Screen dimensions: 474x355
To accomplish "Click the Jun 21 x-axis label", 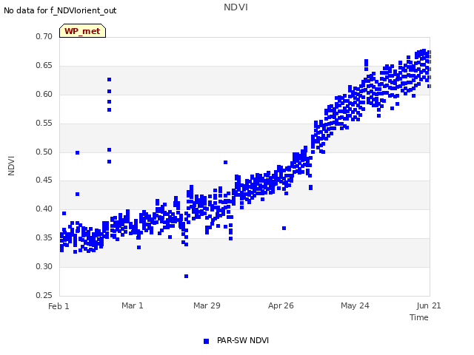I will click(429, 305).
